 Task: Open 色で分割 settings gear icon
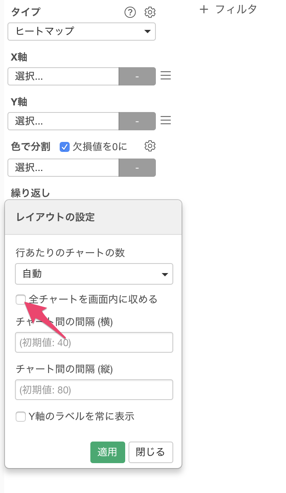point(150,146)
